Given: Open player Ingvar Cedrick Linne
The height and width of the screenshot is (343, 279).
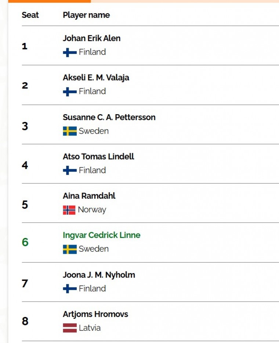Looking at the screenshot, I should pyautogui.click(x=101, y=235).
